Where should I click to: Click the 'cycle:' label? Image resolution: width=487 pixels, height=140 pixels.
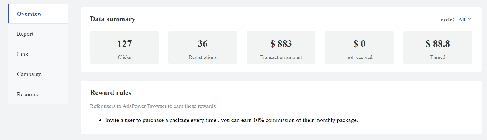click(x=448, y=20)
